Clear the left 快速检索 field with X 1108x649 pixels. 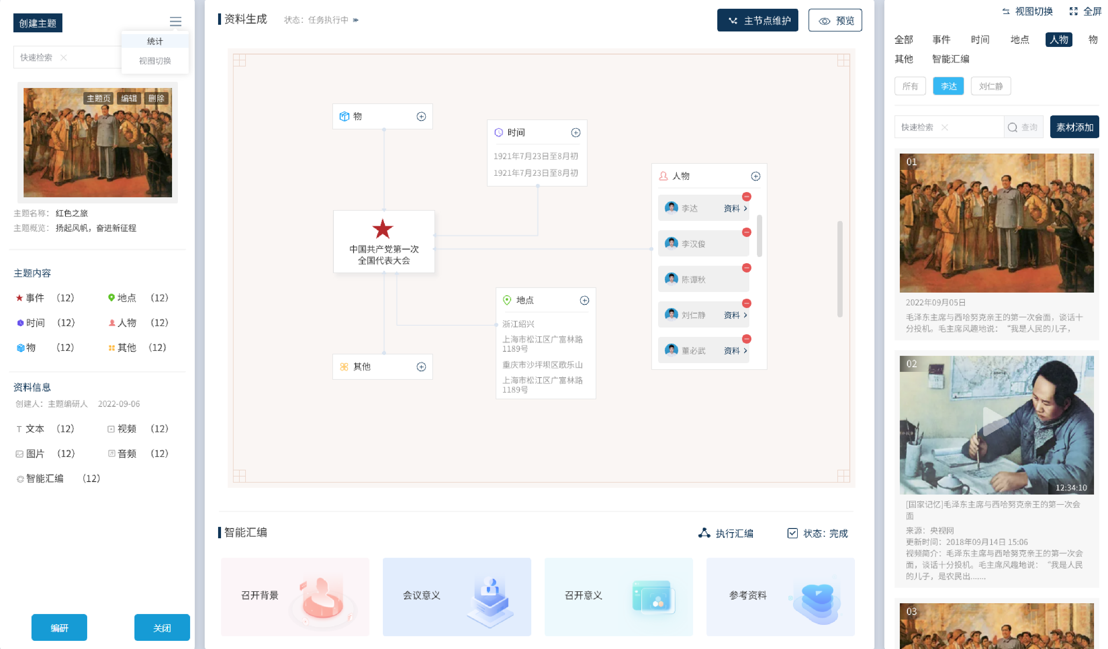pos(64,58)
